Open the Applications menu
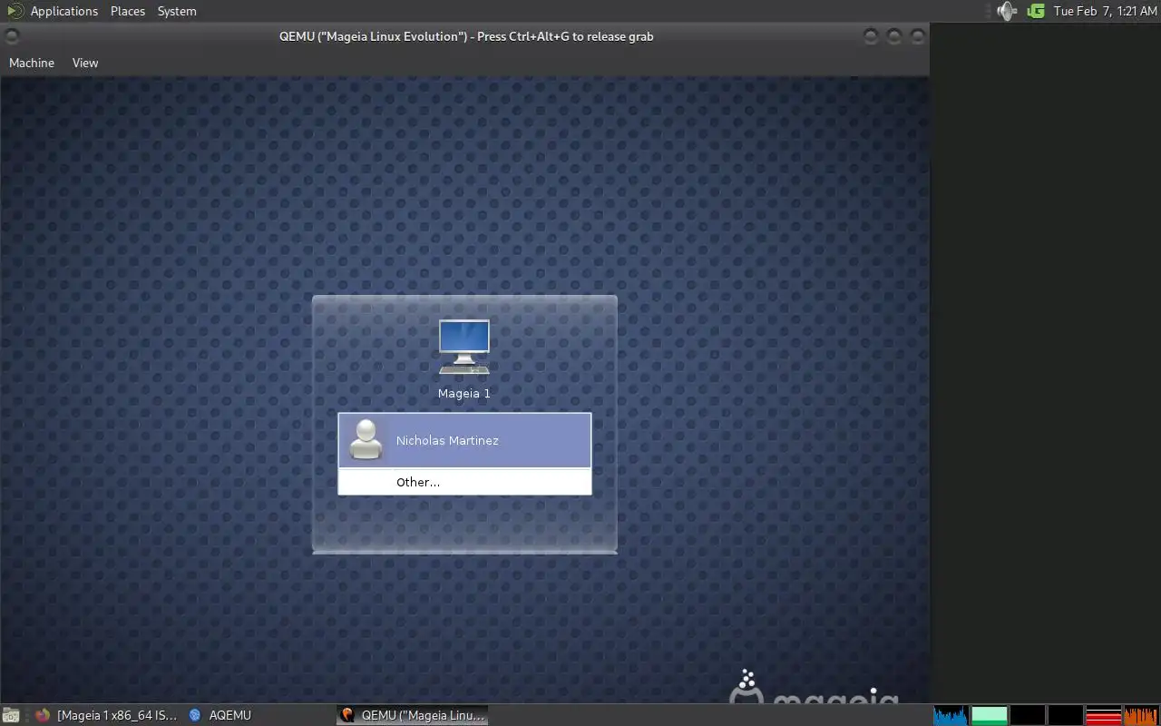 (x=63, y=11)
